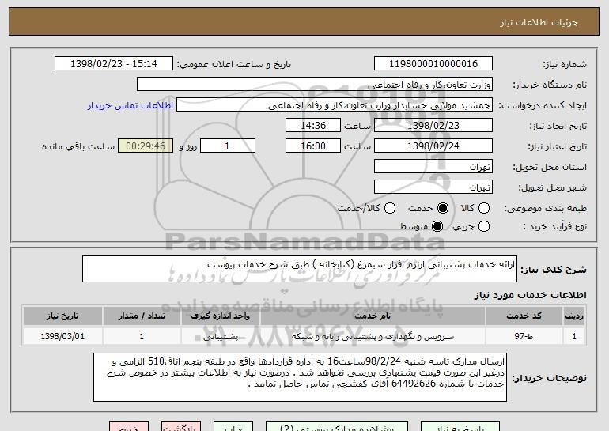Image resolution: width=609 pixels, height=431 pixels.
Task: Click the ایجاد کننده درخواست field
Action: pos(335,105)
